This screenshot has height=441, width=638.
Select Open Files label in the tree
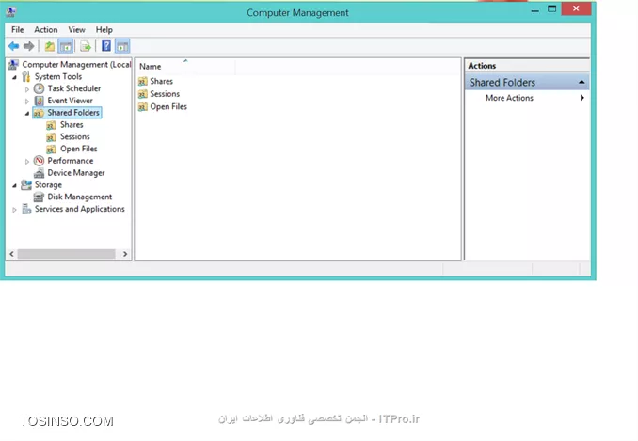(x=79, y=149)
